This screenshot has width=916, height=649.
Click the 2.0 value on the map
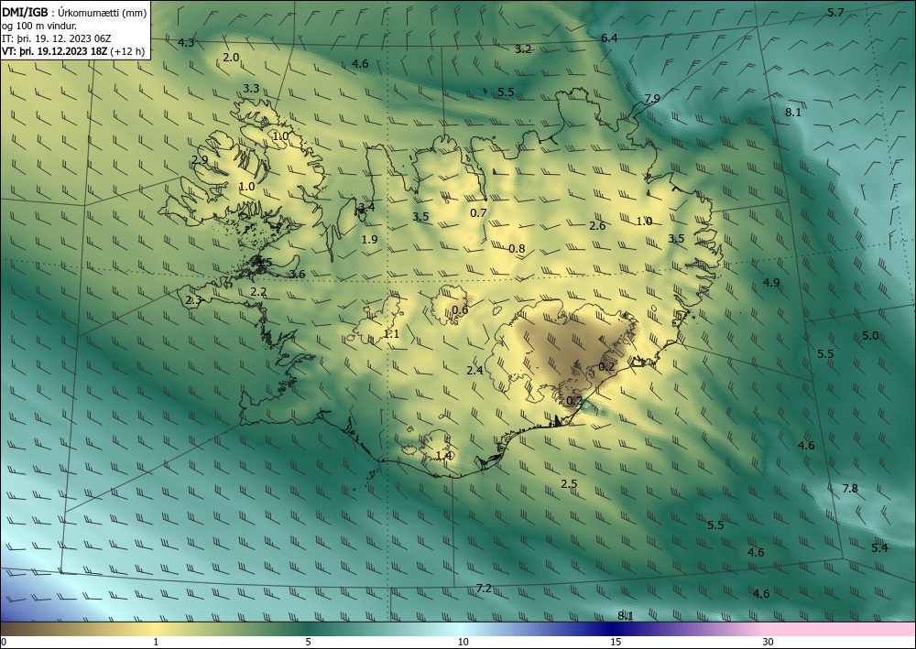(x=232, y=57)
